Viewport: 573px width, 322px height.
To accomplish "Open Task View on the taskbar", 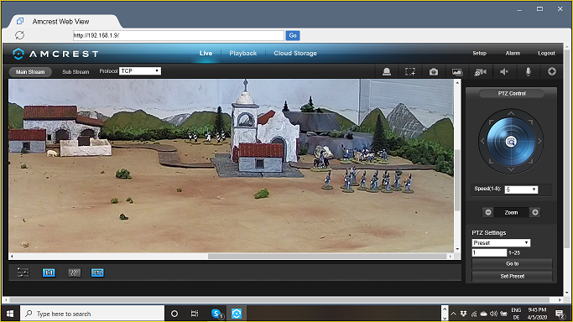I will (195, 314).
